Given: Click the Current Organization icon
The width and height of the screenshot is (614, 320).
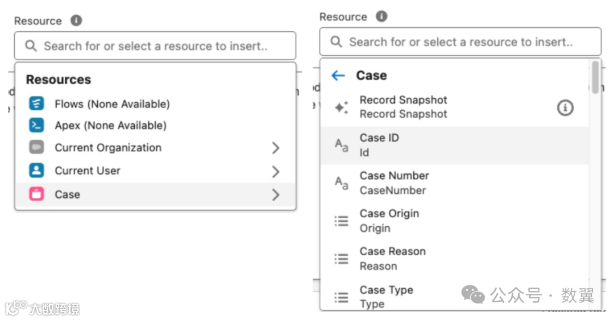Looking at the screenshot, I should [x=36, y=147].
